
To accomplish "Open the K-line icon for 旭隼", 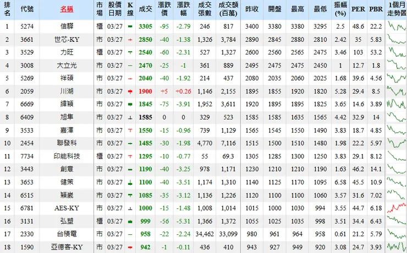I will tap(130, 118).
